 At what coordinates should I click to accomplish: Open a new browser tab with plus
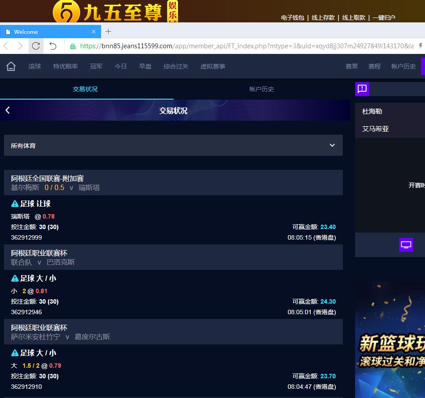click(108, 32)
